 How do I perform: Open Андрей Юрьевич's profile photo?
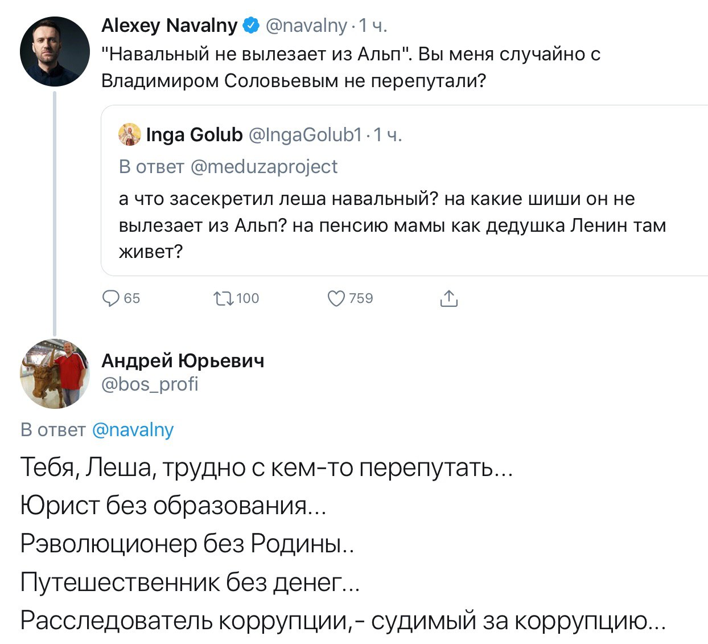pyautogui.click(x=55, y=374)
